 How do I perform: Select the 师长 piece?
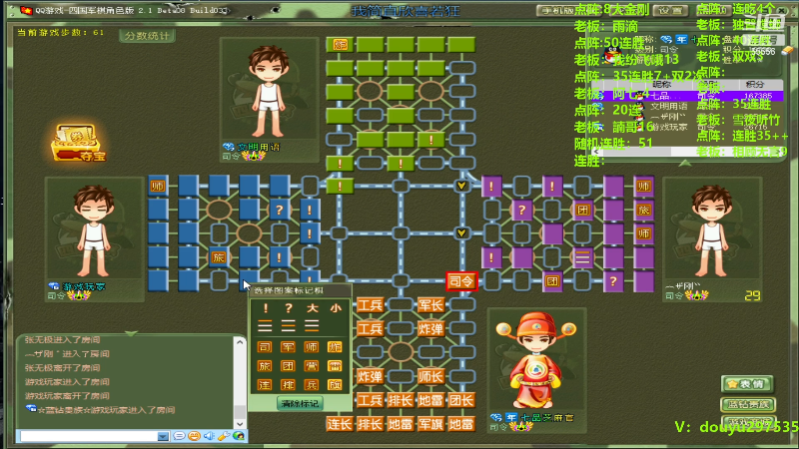(x=430, y=377)
